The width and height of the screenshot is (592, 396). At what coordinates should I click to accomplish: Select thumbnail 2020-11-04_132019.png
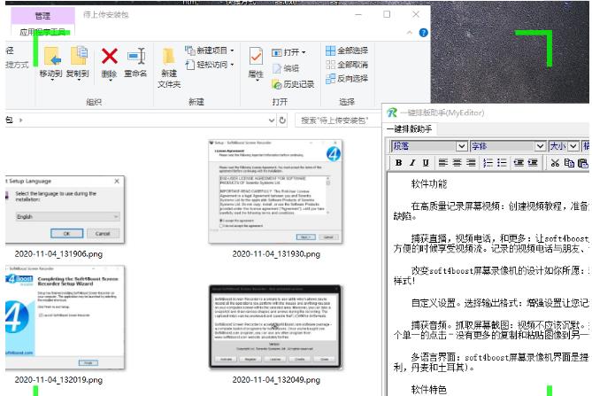(65, 317)
